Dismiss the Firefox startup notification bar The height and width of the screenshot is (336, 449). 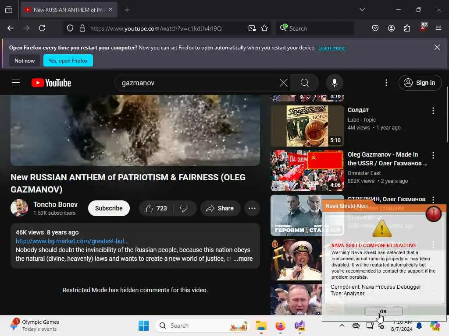pos(437,47)
